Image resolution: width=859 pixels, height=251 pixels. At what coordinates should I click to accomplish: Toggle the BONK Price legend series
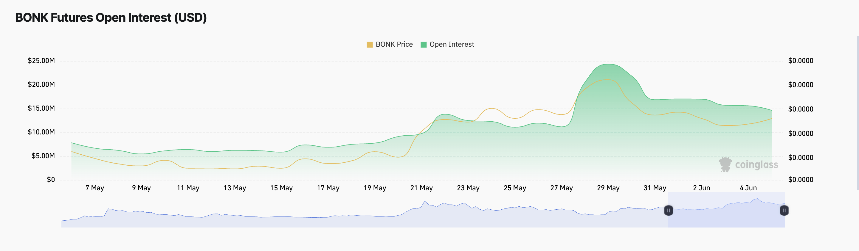point(390,44)
